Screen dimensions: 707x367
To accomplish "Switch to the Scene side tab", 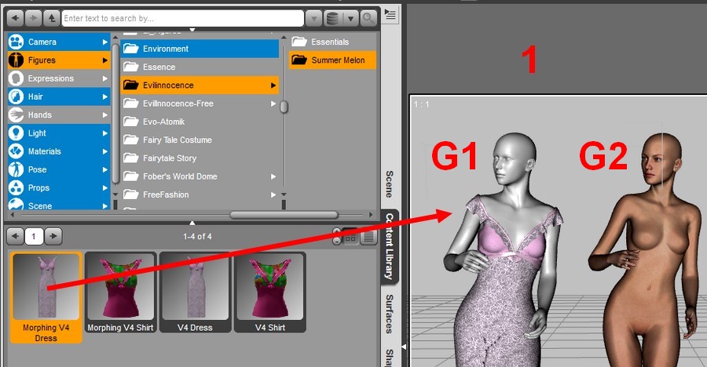I will click(x=390, y=183).
